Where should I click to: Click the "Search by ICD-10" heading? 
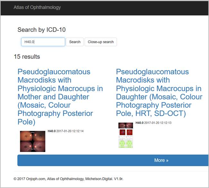pyautogui.click(x=41, y=30)
